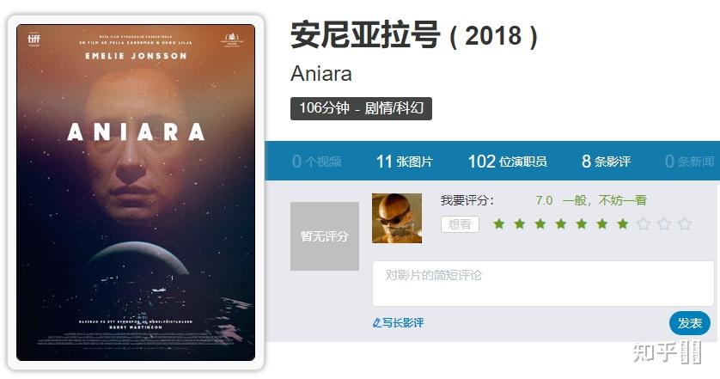
Task: Toggle the 想看 want-to-watch button
Action: (460, 224)
